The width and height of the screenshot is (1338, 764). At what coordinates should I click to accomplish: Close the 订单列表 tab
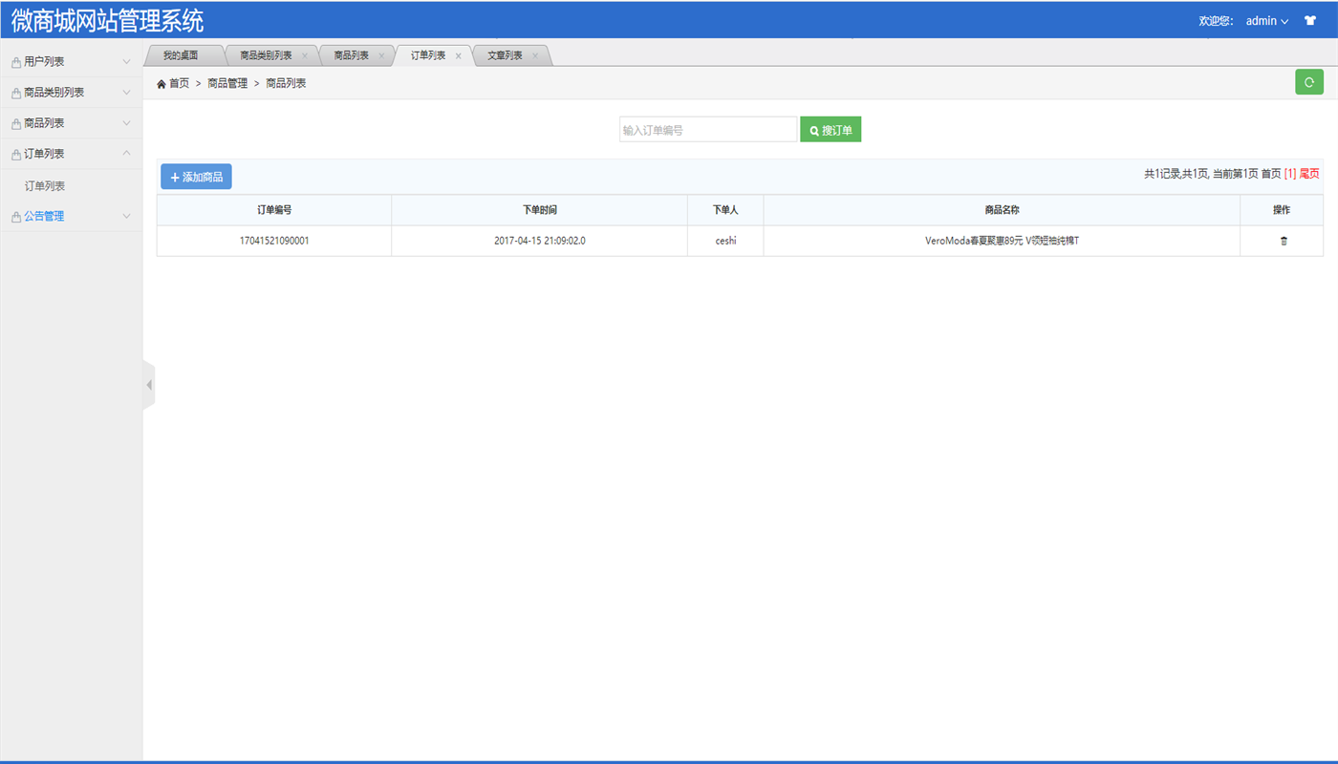(459, 55)
